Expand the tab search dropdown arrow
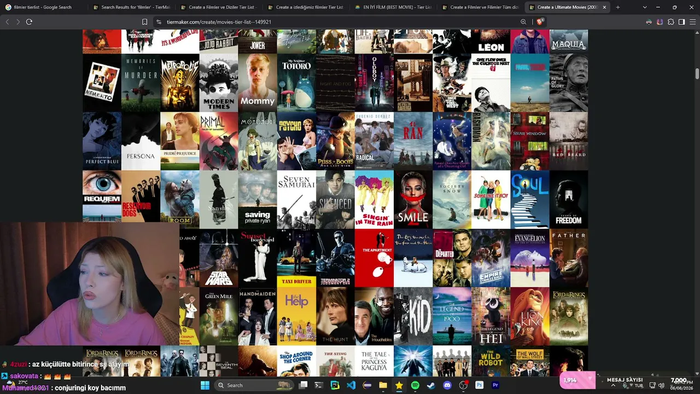 coord(645,7)
